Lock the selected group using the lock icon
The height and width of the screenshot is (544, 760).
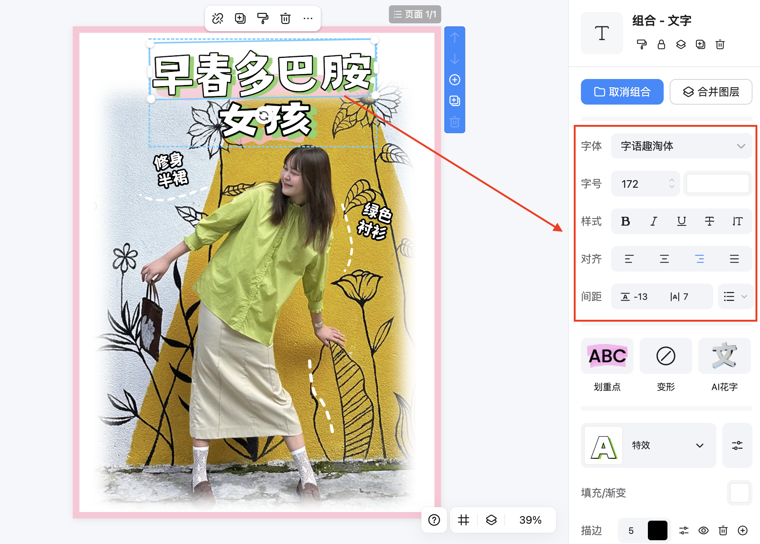(x=661, y=45)
